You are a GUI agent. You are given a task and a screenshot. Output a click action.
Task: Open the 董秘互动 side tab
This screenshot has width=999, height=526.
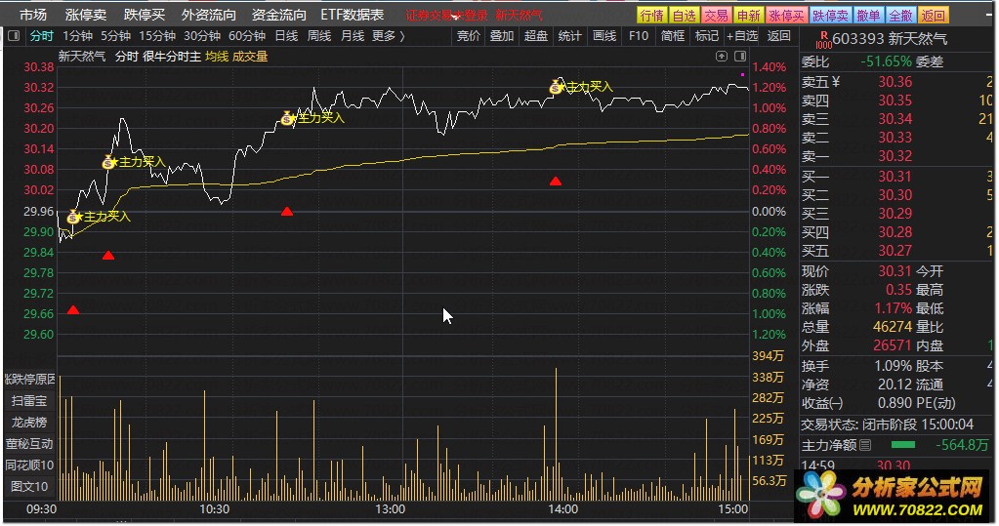point(29,444)
